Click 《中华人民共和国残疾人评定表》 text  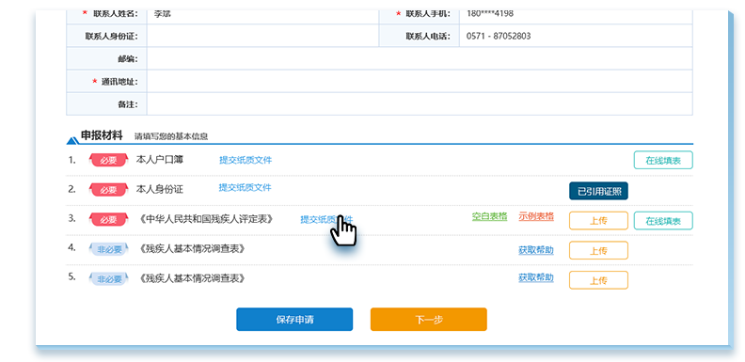[x=205, y=219]
